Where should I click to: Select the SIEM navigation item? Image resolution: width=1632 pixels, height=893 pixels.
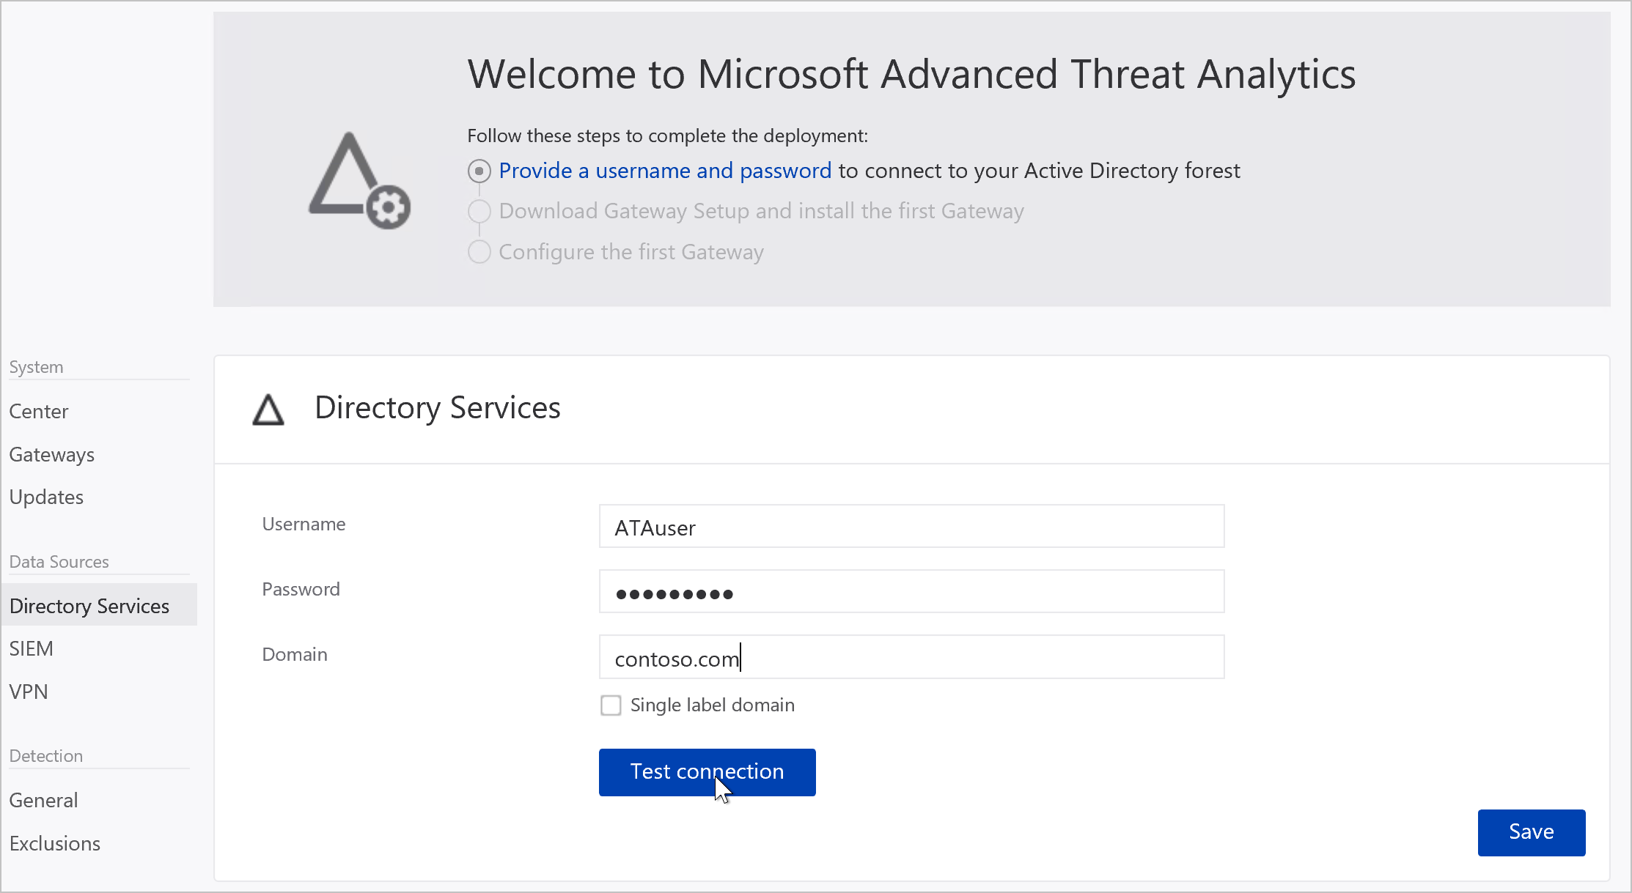coord(32,648)
